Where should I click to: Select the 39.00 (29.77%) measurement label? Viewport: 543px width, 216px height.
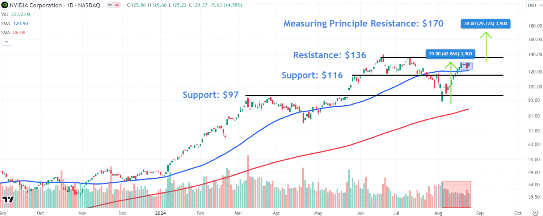[x=485, y=24]
